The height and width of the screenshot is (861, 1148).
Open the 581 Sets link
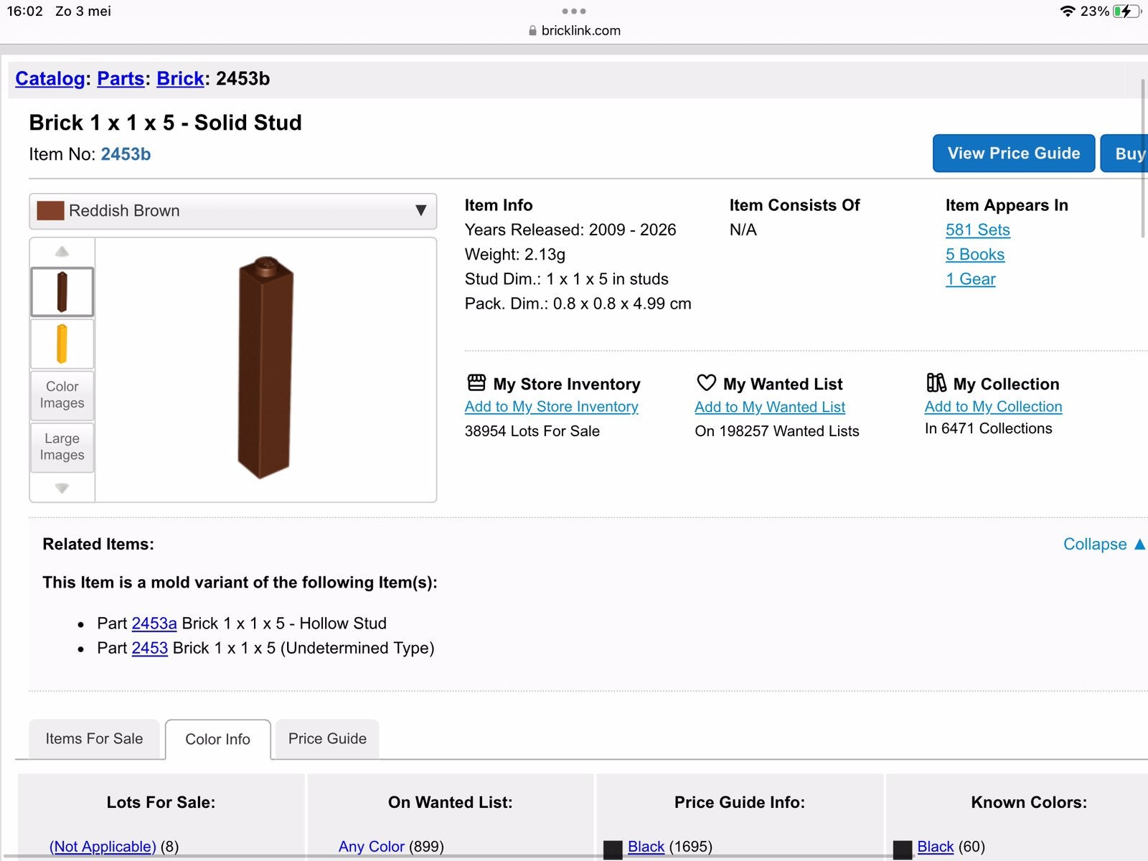coord(977,230)
